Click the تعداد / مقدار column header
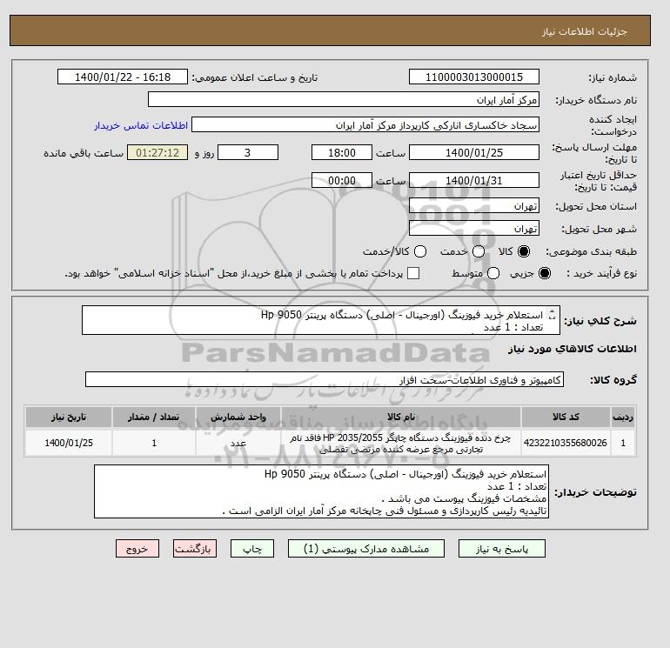The image size is (670, 648). (x=154, y=417)
